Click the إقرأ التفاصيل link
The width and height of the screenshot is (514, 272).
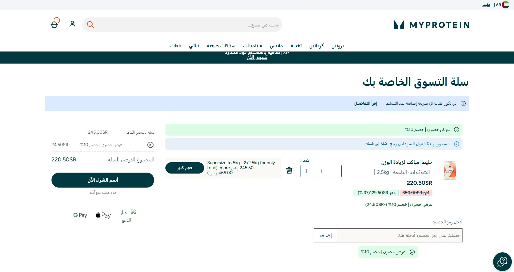point(366,103)
